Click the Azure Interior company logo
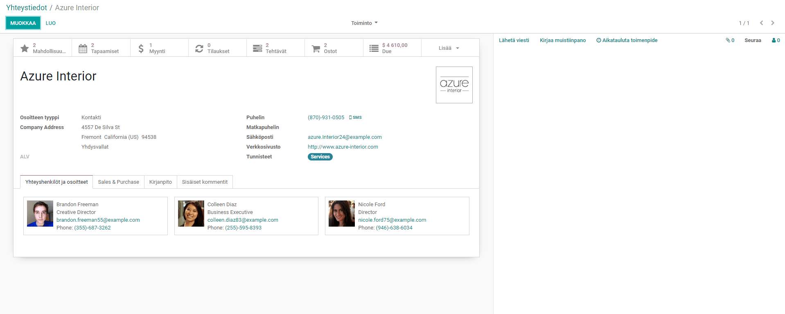 click(x=454, y=85)
